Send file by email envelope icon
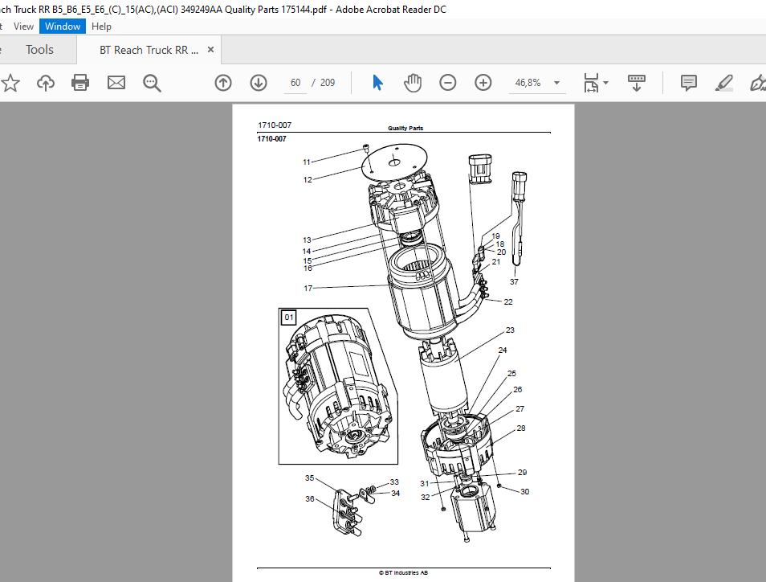Viewport: 766px width, 582px height. tap(116, 83)
